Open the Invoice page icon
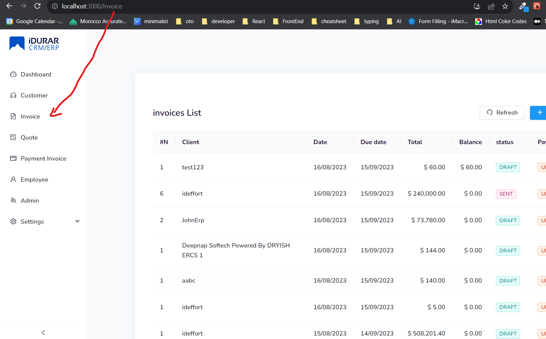The image size is (546, 339). point(13,116)
